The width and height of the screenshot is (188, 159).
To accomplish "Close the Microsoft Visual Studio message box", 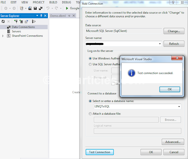I will click(177, 58).
